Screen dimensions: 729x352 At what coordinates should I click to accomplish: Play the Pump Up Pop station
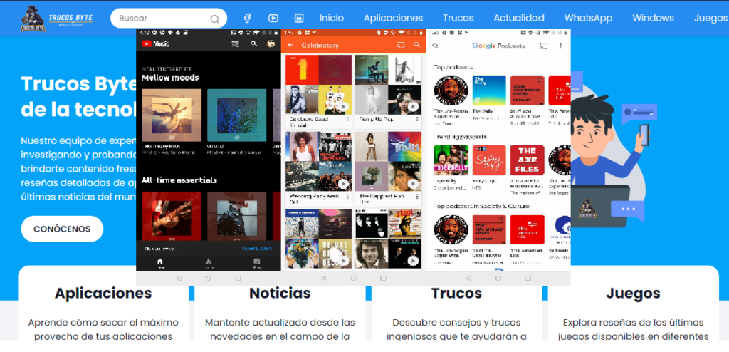tap(413, 107)
